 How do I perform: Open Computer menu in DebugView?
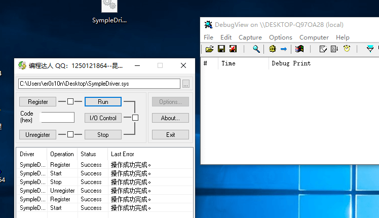pos(314,38)
